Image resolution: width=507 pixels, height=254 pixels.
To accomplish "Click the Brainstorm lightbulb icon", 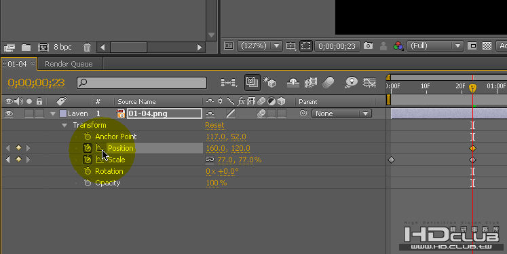I will click(351, 82).
